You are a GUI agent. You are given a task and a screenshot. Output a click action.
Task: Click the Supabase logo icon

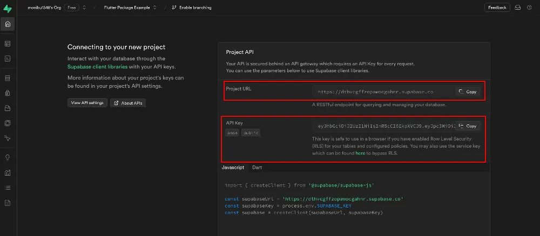8,8
